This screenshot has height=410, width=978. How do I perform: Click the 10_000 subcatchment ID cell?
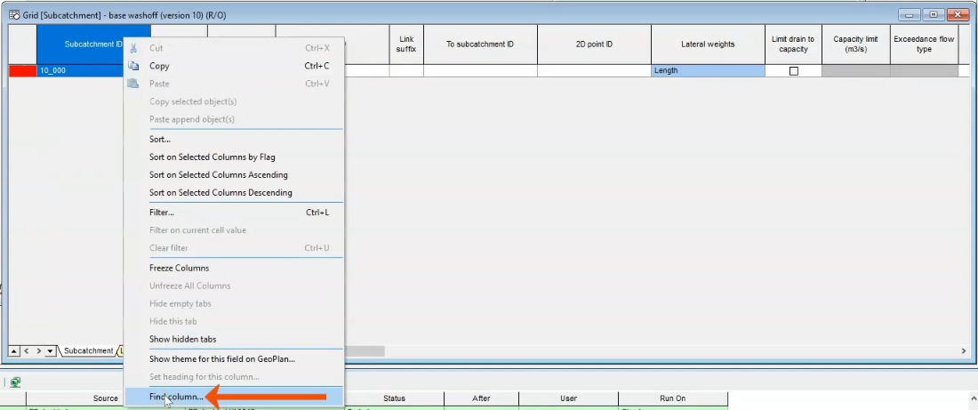pos(81,70)
